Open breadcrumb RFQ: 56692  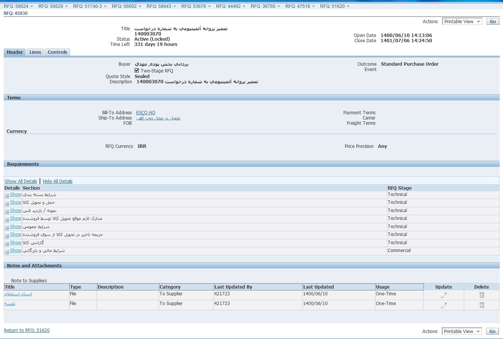click(124, 6)
